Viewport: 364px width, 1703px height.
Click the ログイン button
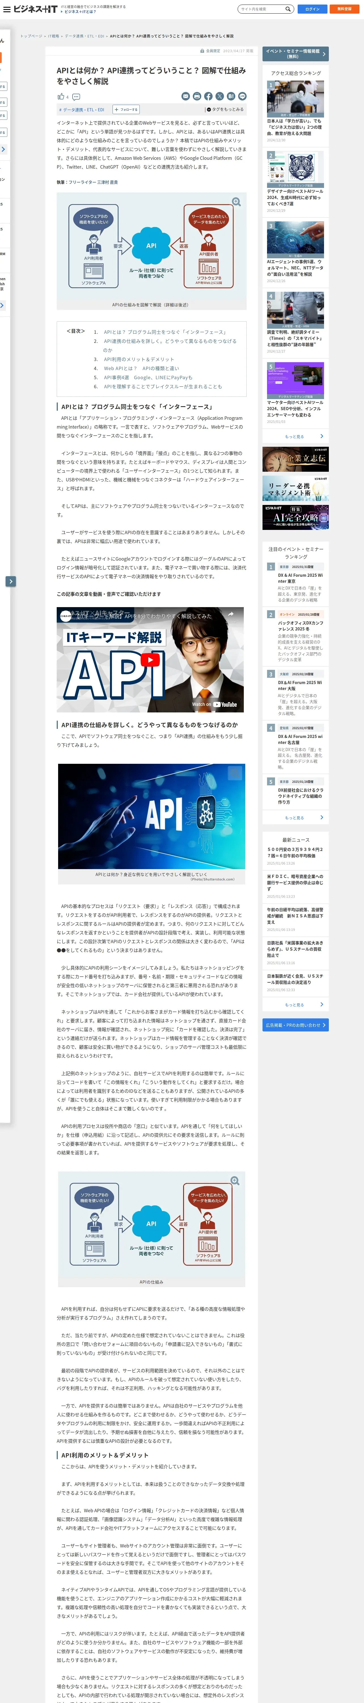pos(312,9)
